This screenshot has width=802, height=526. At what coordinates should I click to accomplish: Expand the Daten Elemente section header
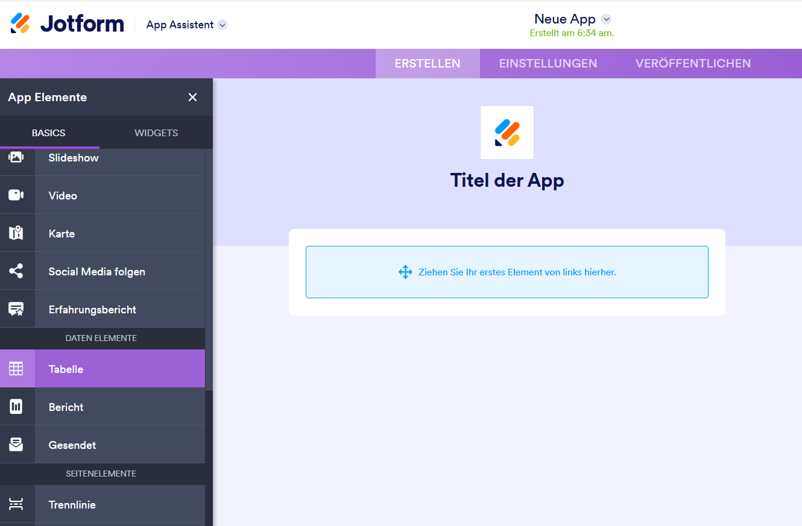coord(101,338)
